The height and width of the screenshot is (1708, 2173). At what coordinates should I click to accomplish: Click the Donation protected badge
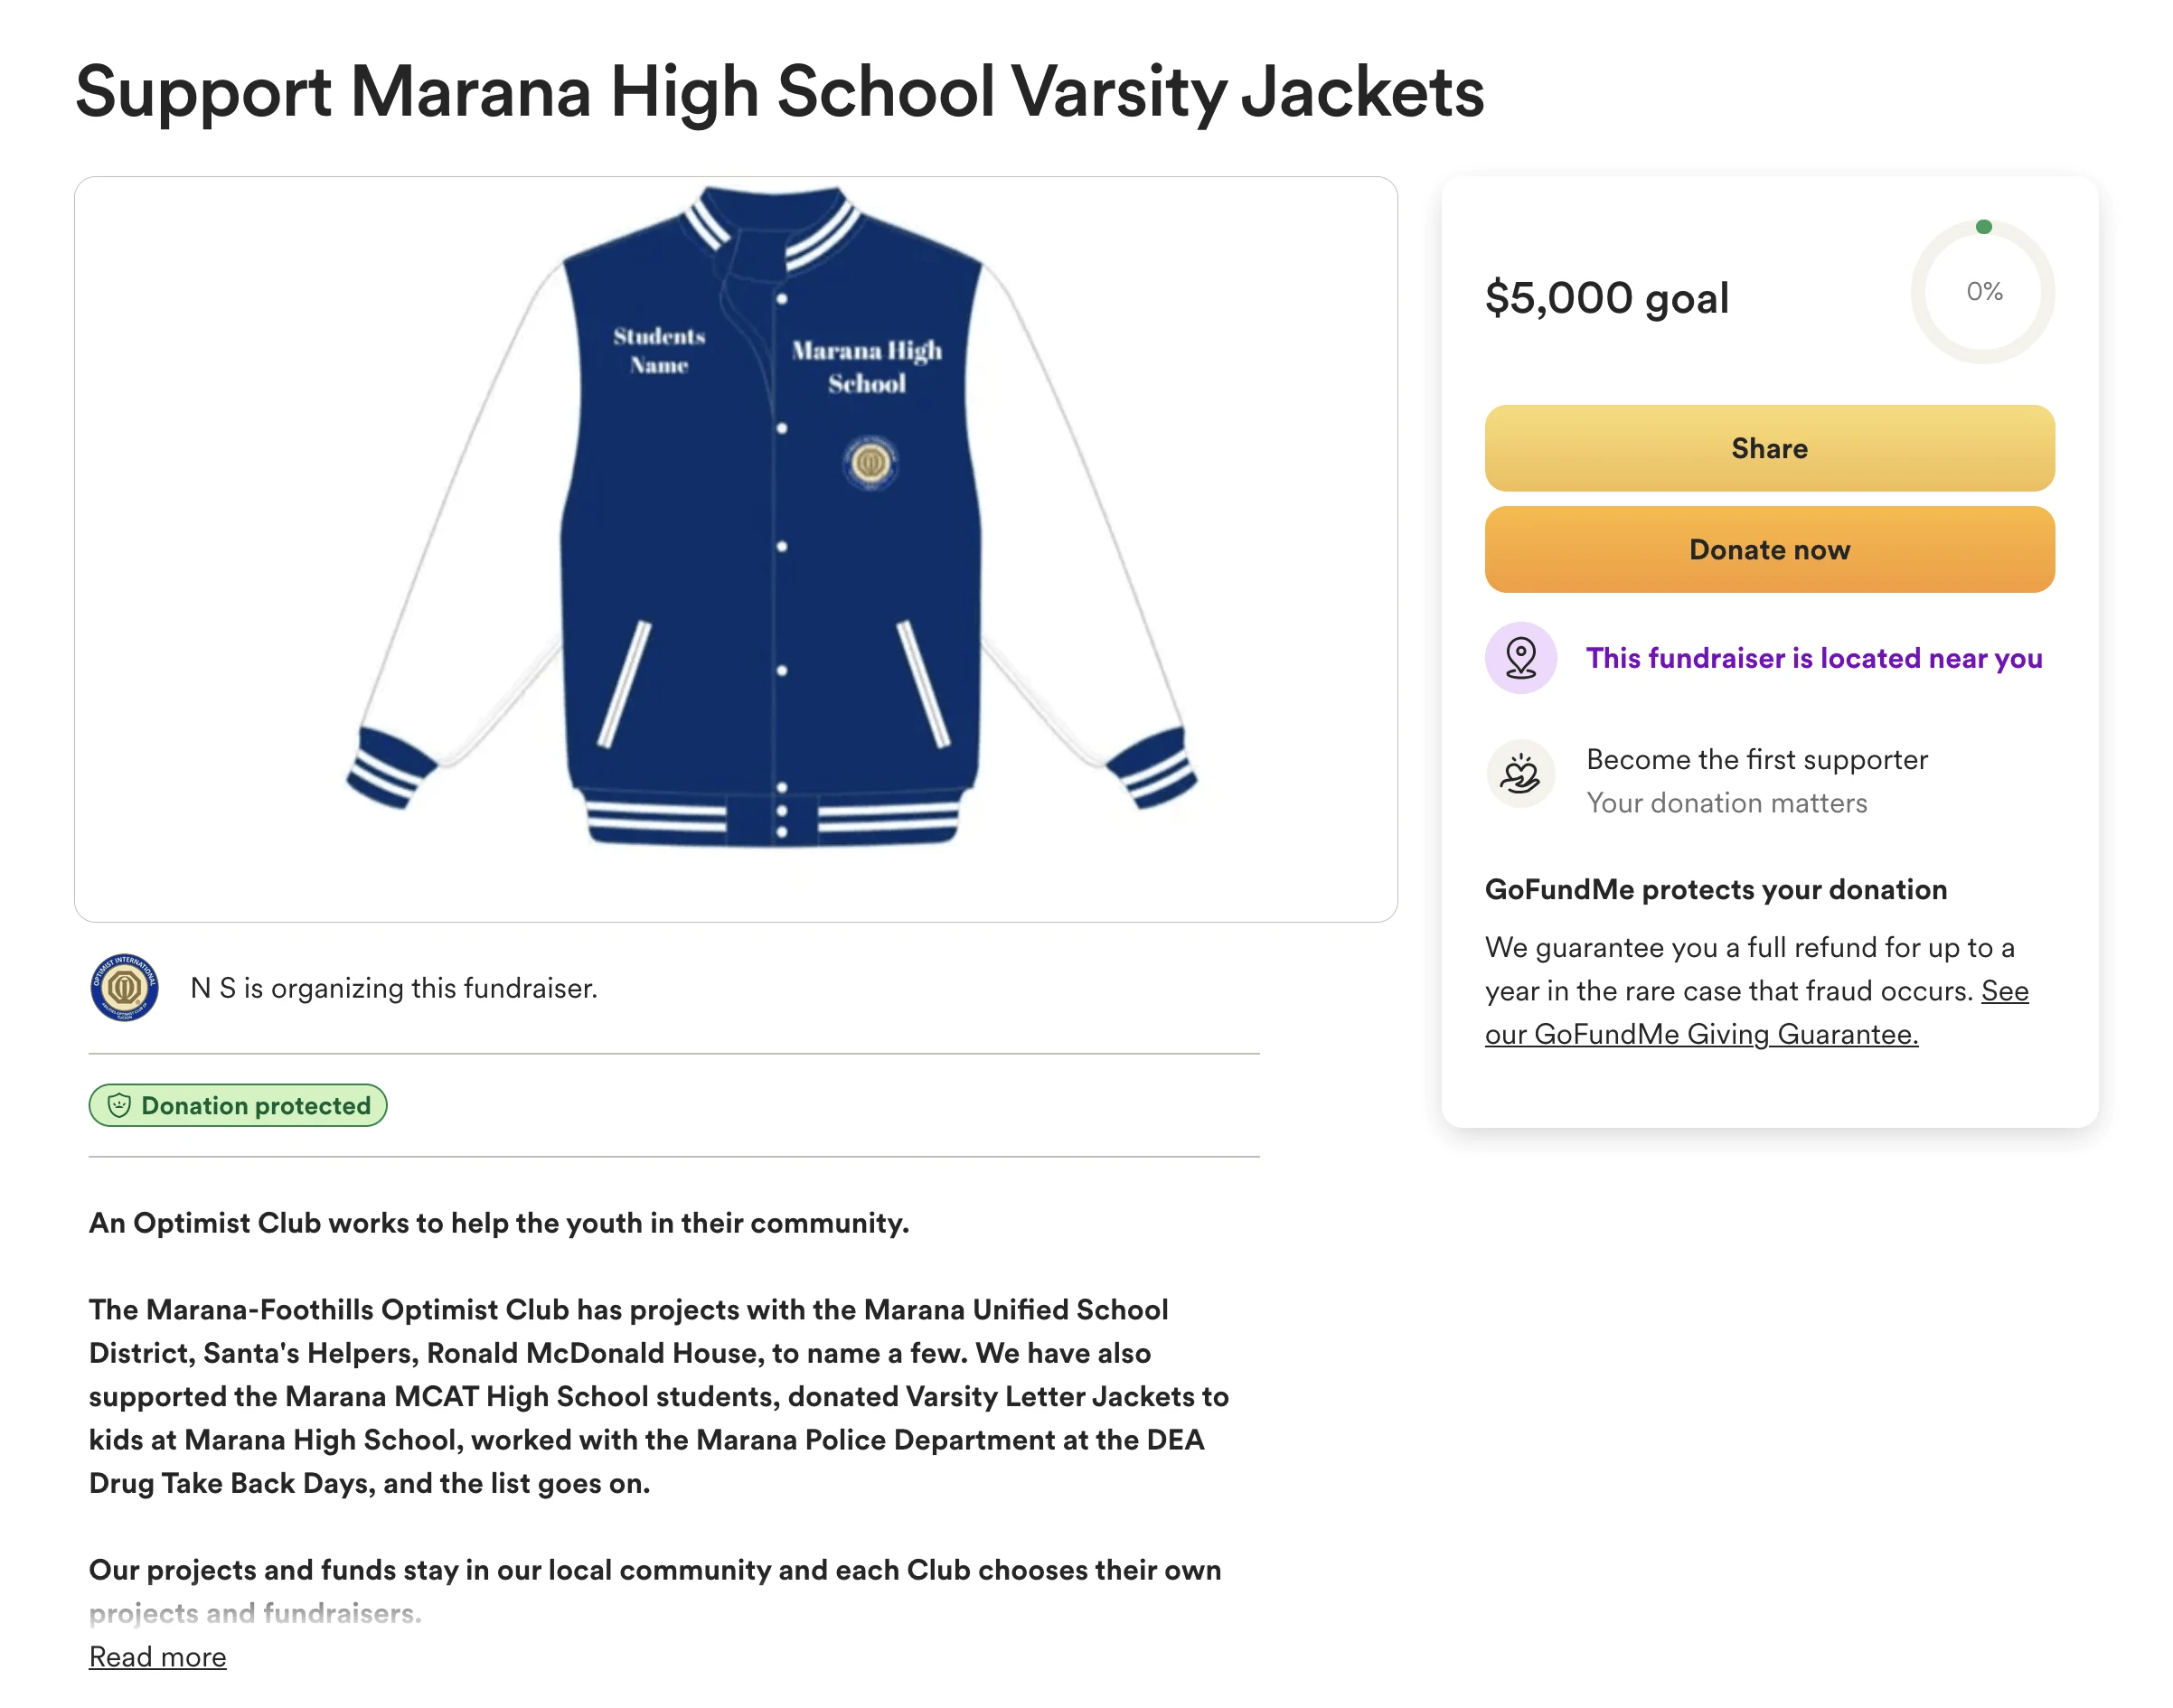238,1105
